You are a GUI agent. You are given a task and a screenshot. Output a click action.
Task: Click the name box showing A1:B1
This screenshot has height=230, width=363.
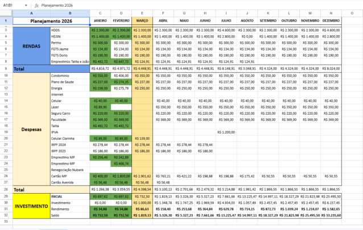coord(11,4)
